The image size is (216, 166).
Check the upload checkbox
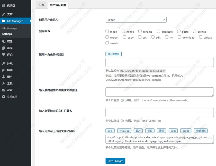tap(201, 37)
